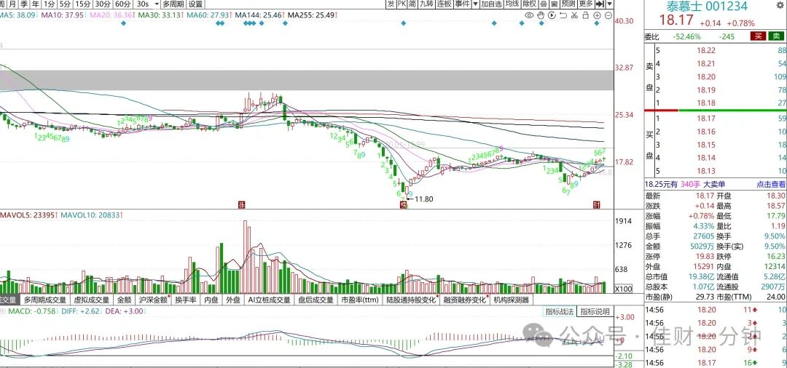Switch to the AI立桩成交量 tab
787x368 pixels.
tap(269, 300)
